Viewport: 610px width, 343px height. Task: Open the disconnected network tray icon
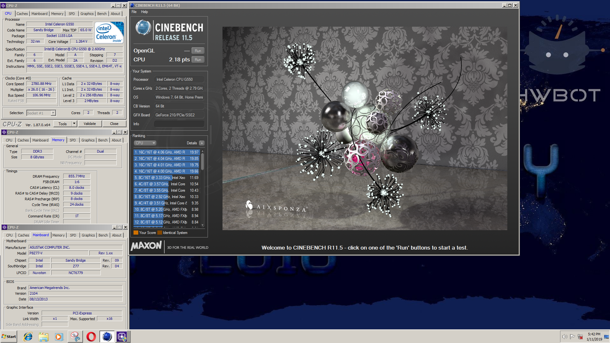point(580,337)
